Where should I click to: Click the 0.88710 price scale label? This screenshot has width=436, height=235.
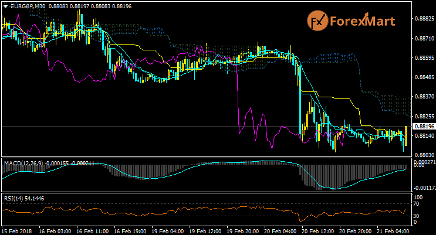(x=422, y=39)
